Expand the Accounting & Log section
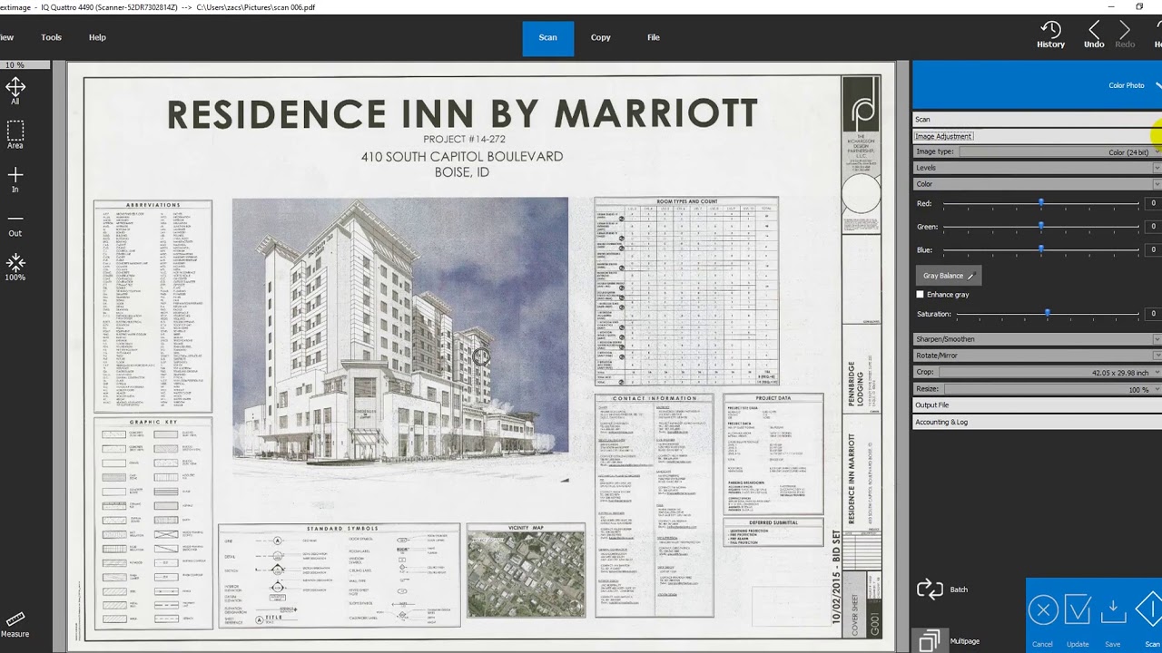Screen dimensions: 1162x653 (1037, 422)
